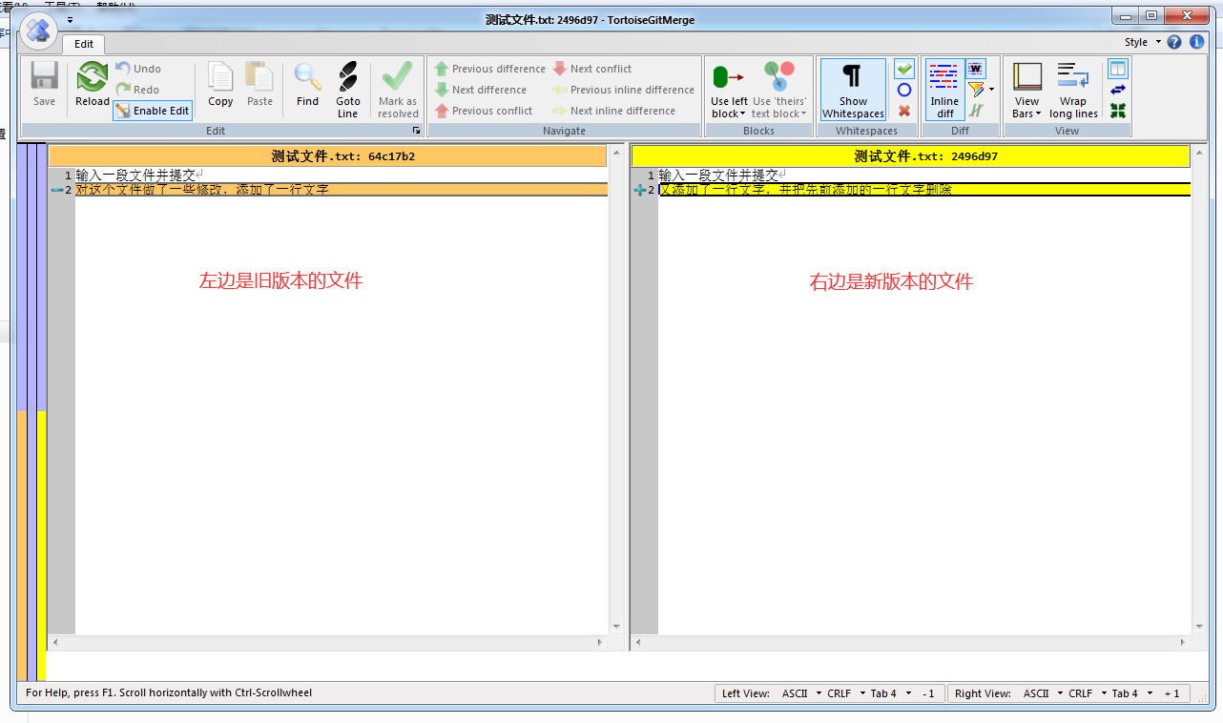Open Left View ASCII encoding dropdown
This screenshot has height=723, width=1223.
point(801,693)
